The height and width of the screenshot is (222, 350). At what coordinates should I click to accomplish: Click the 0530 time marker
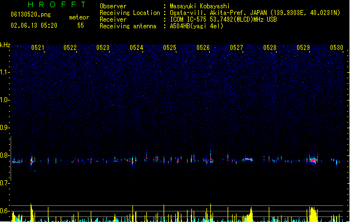pos(337,48)
